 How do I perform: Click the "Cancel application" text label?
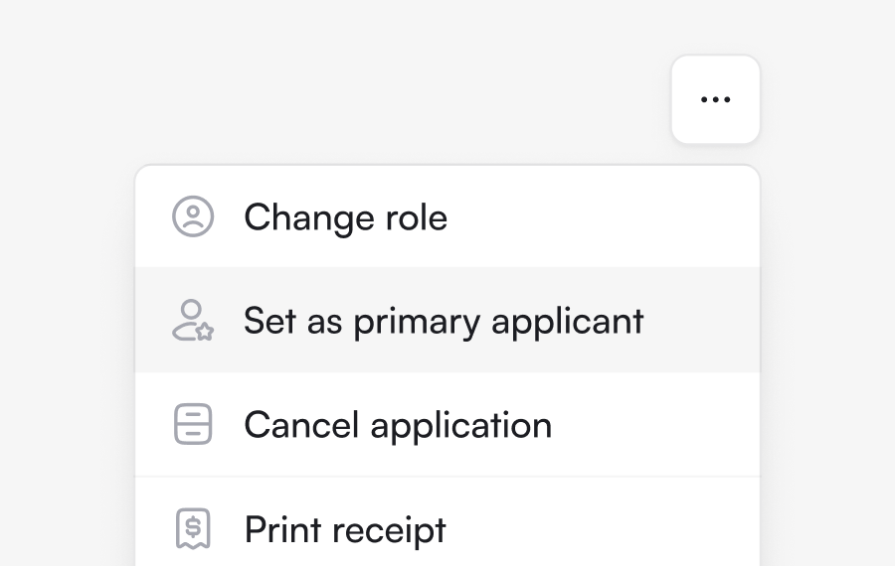tap(398, 426)
